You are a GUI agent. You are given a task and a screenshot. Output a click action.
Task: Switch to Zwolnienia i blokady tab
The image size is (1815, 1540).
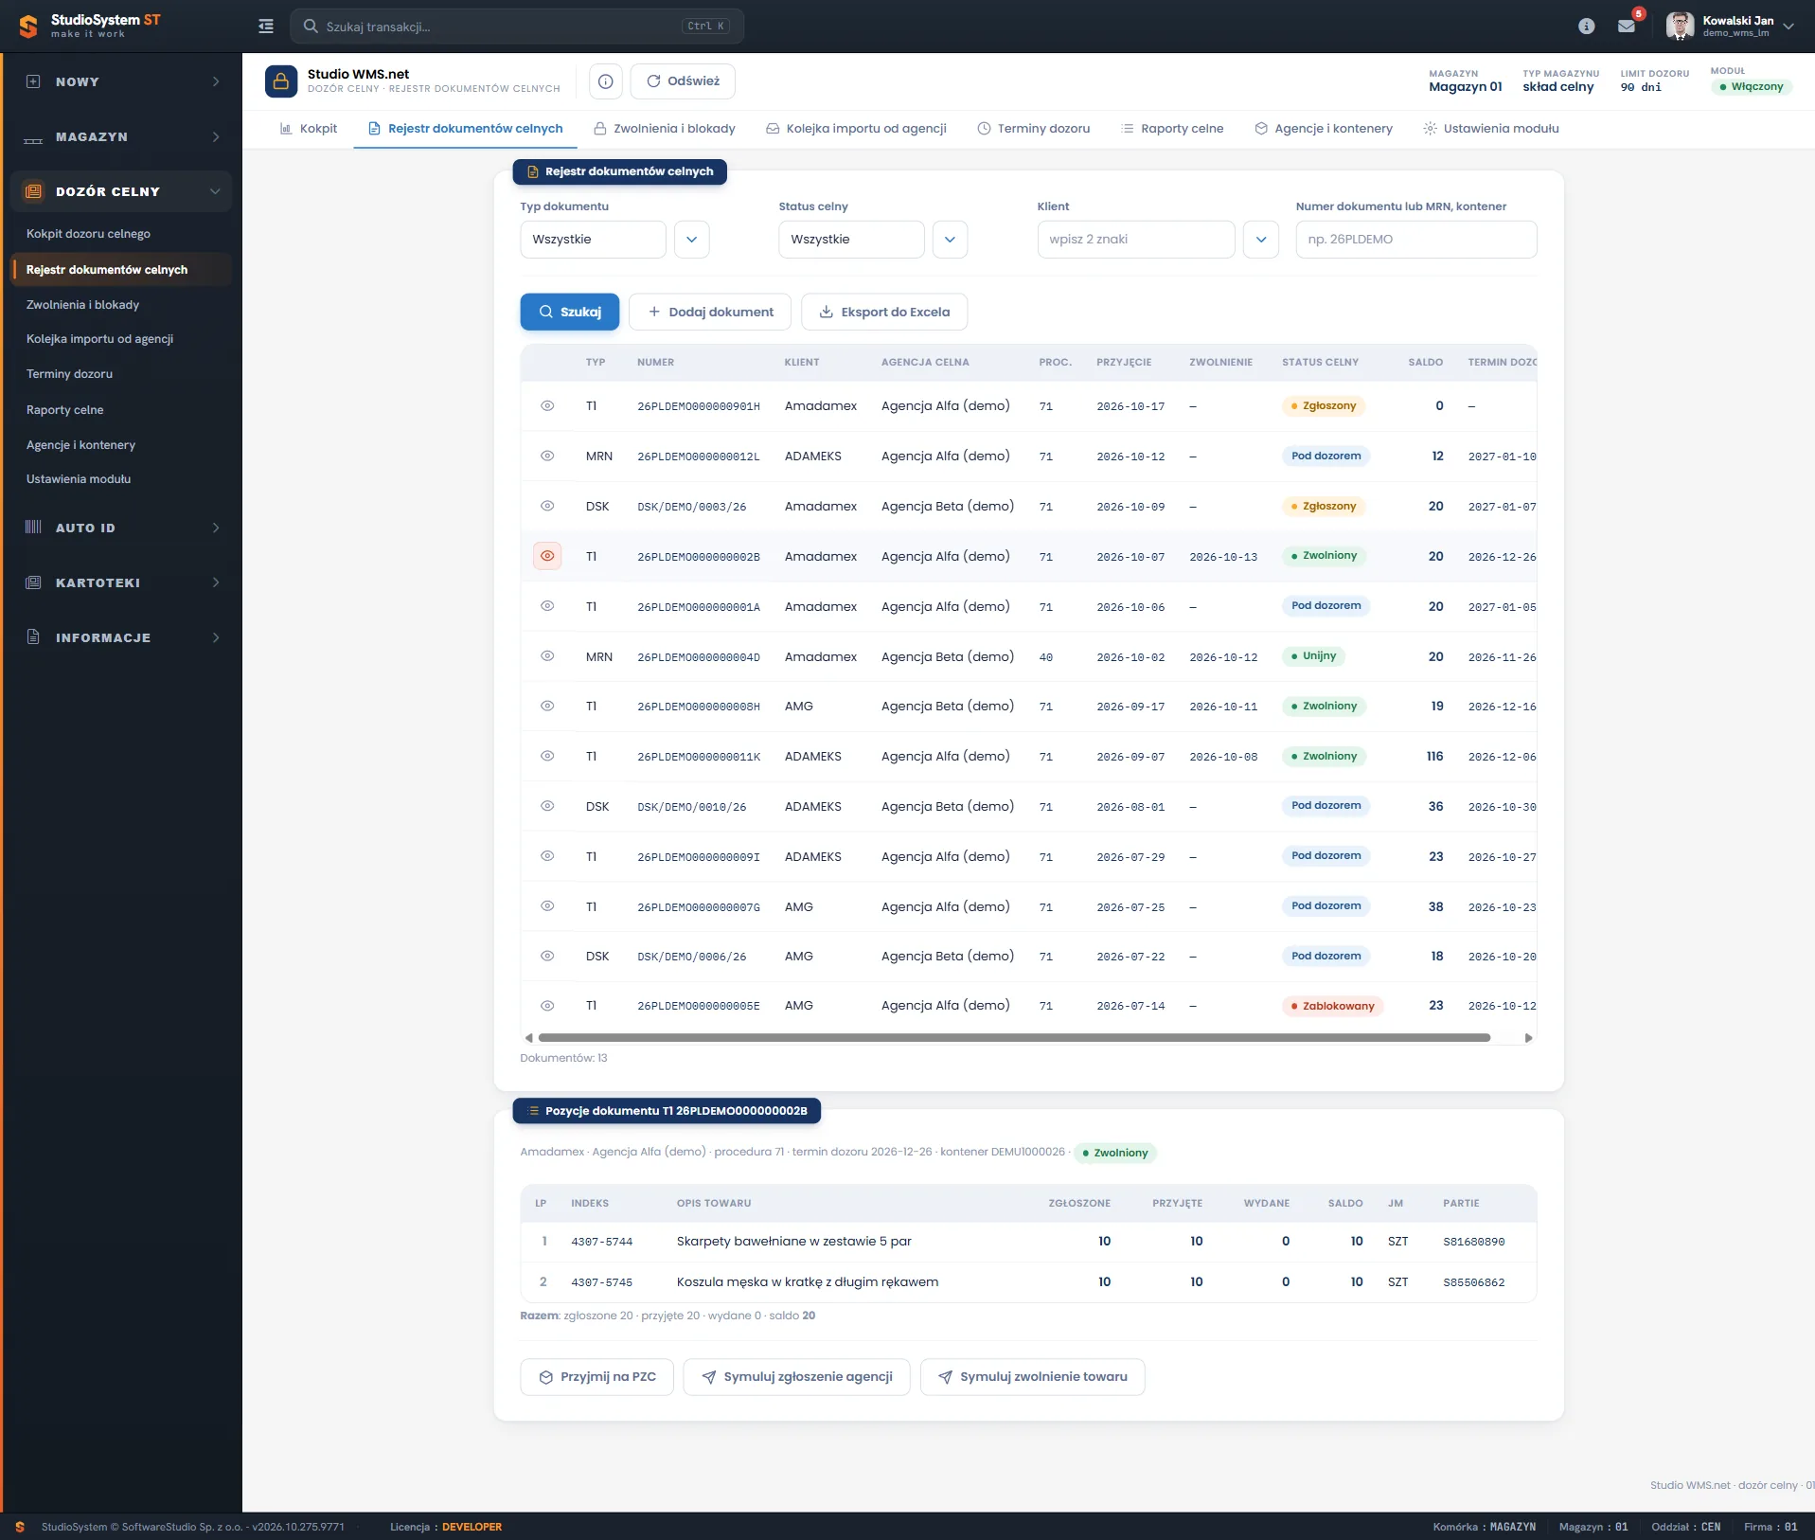point(665,129)
